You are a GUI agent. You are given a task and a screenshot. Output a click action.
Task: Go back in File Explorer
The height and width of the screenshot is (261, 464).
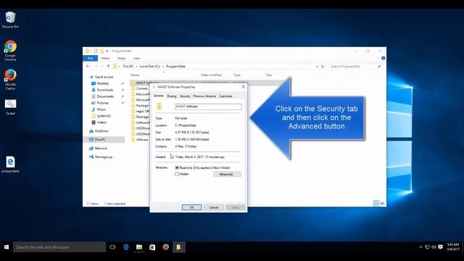point(88,66)
